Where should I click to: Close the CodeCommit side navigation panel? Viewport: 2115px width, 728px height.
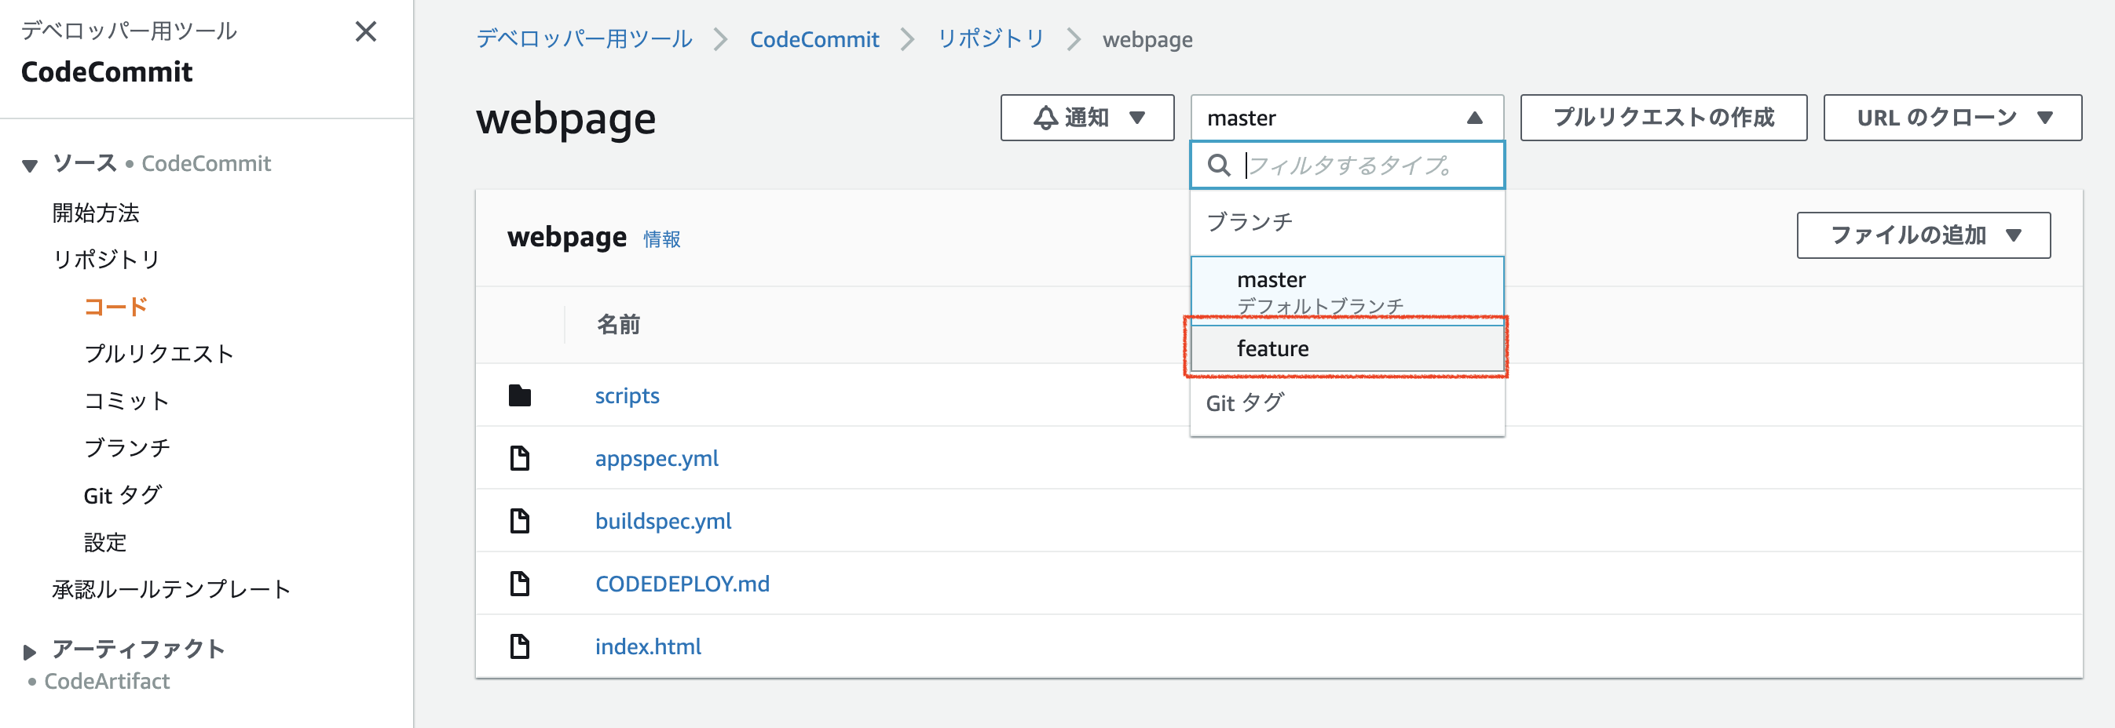click(365, 31)
